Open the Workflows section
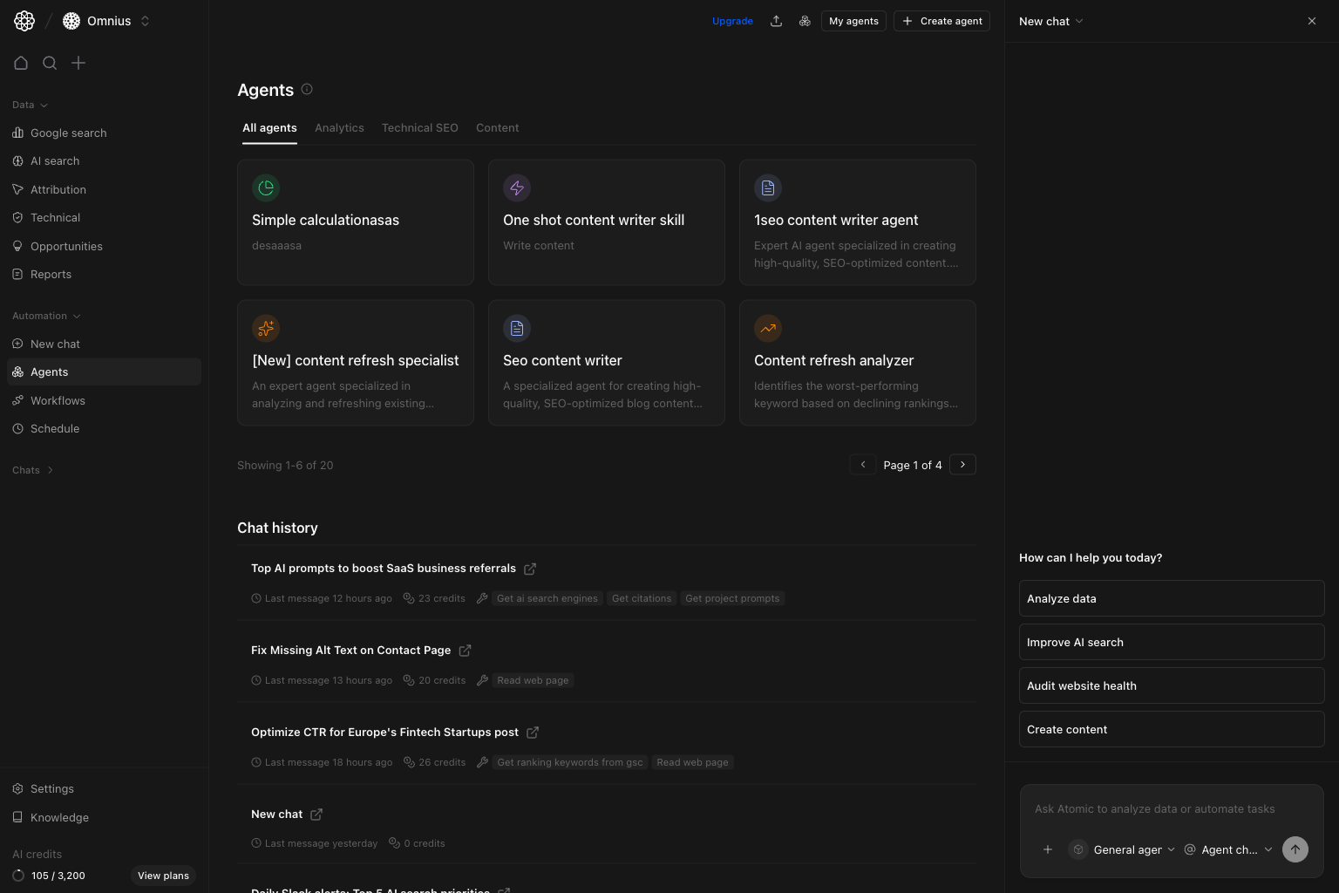The height and width of the screenshot is (893, 1339). (58, 400)
